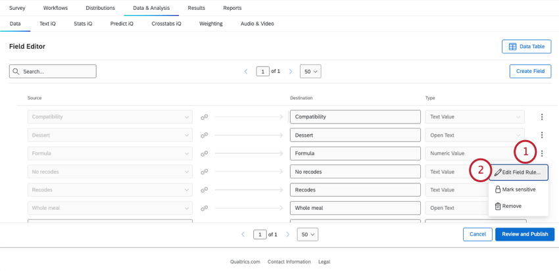The image size is (559, 271).
Task: Go to next page arrow at top
Action: click(291, 71)
